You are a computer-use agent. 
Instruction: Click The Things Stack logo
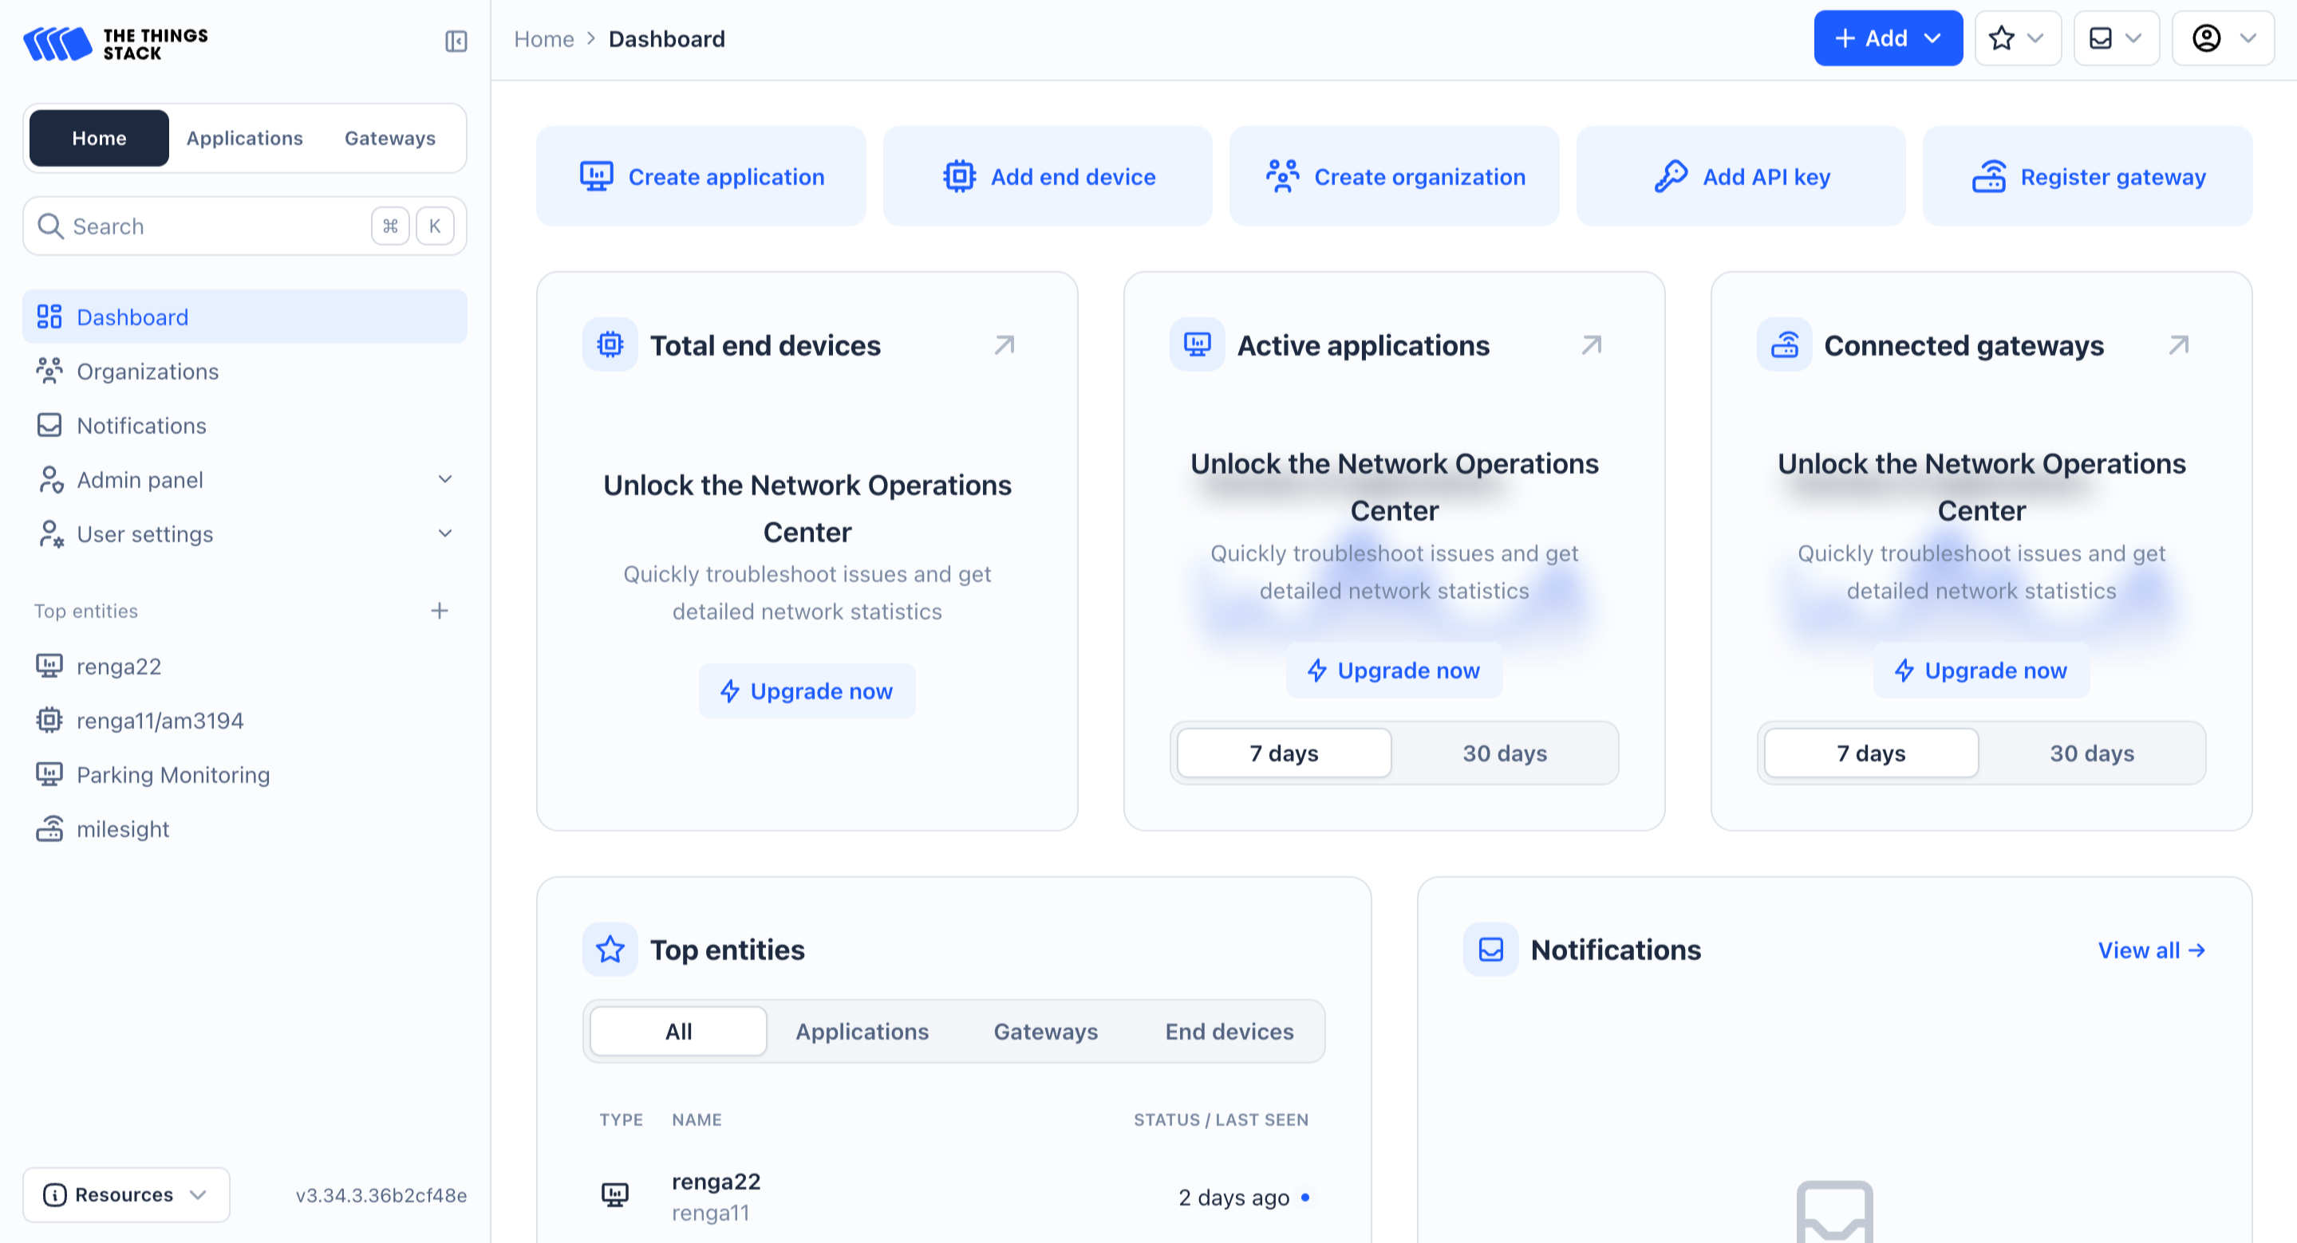(116, 43)
